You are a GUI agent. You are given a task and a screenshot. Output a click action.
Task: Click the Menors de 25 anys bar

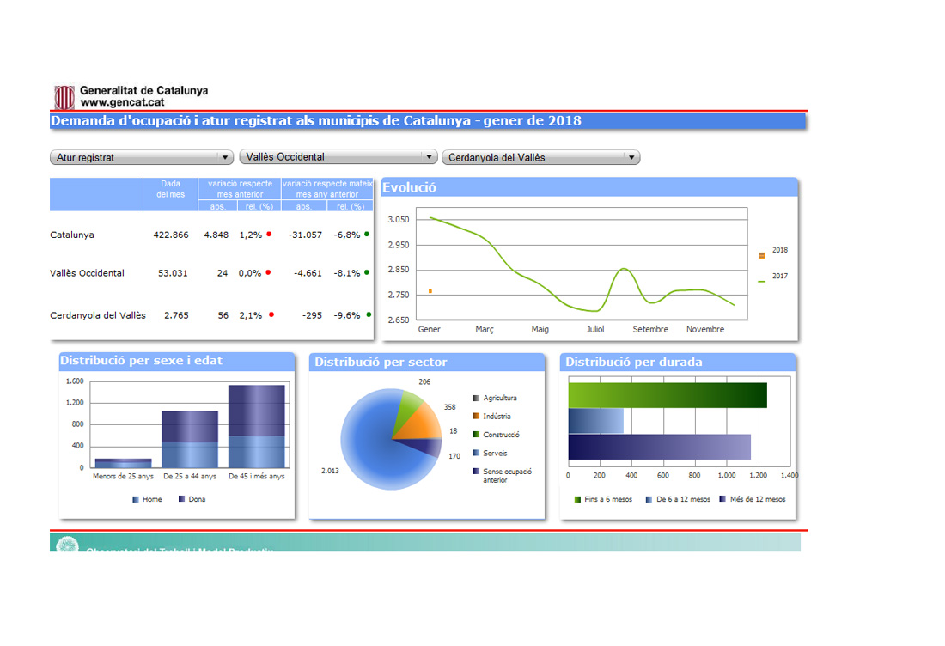coord(123,463)
